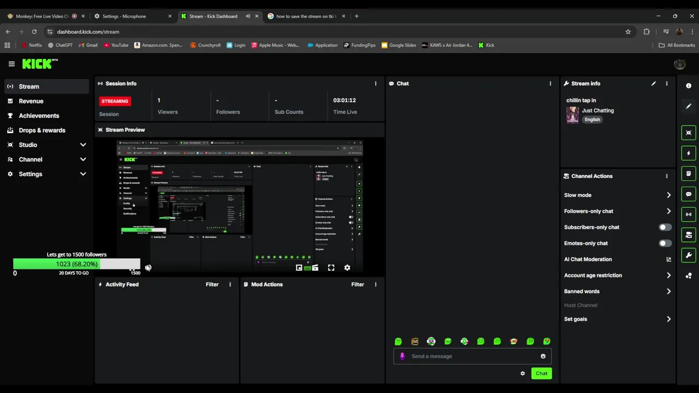Toggle mod actions document widget in right sidebar

click(x=689, y=174)
